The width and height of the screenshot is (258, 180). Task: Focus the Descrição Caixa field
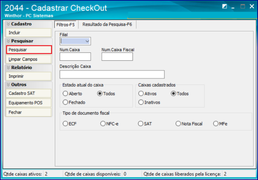tap(112, 74)
